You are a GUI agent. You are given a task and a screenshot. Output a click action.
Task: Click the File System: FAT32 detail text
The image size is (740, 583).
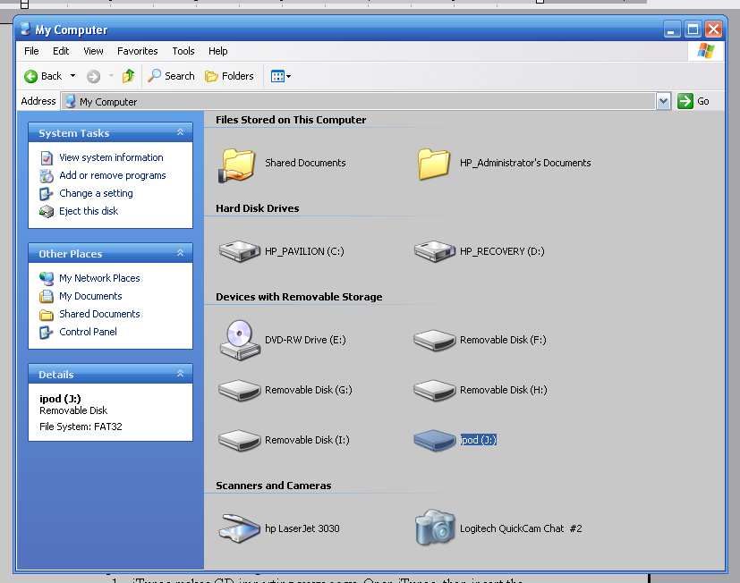tap(81, 427)
